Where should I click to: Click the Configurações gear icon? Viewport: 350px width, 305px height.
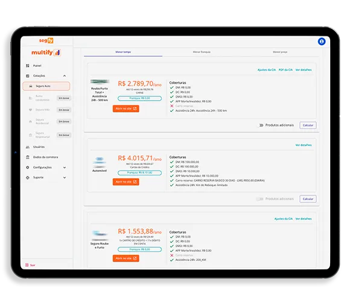tap(28, 168)
